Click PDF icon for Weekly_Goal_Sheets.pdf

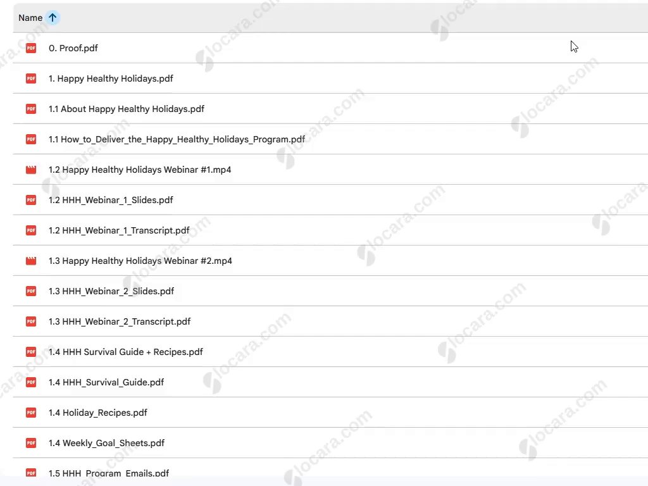(31, 443)
